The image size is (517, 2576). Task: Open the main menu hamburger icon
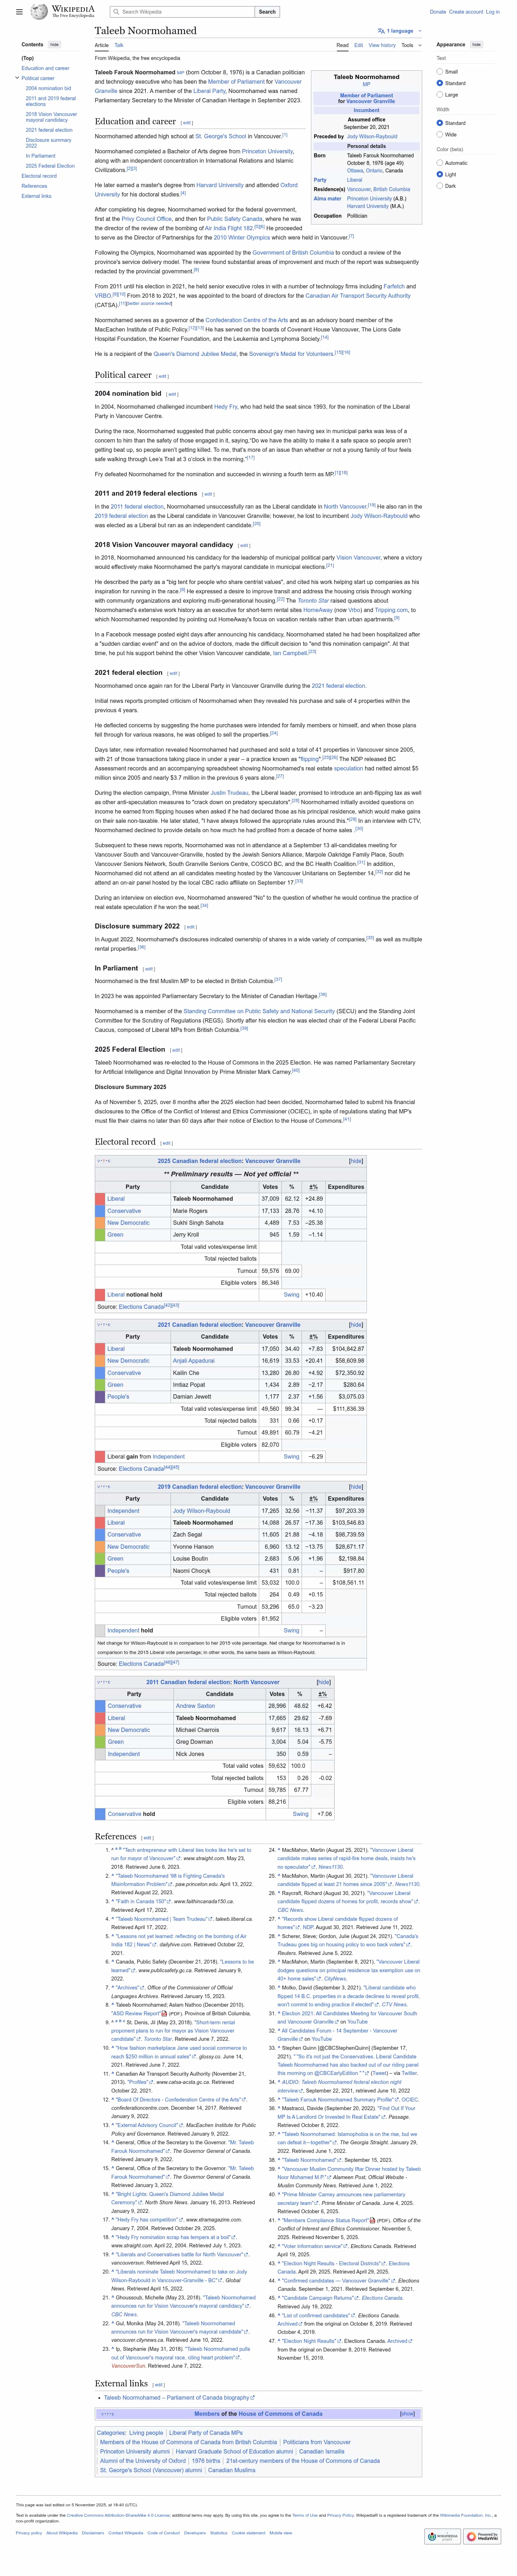coord(19,12)
